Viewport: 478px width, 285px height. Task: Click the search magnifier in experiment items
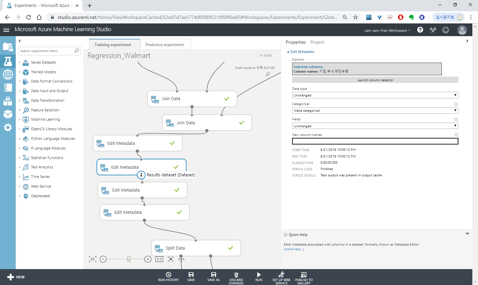77,51
